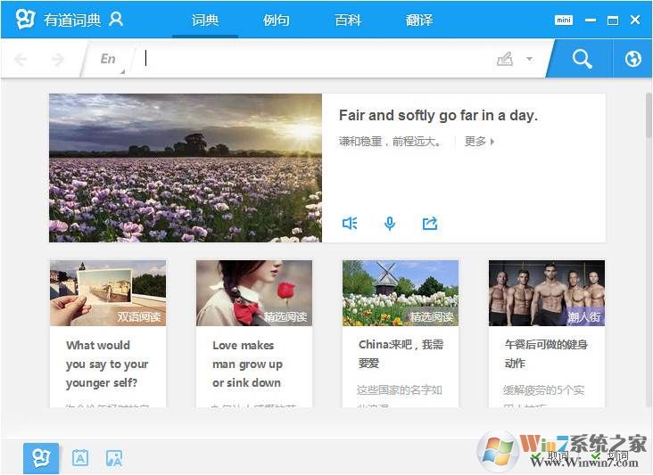Open the girl with rose thumbnail
This screenshot has width=653, height=475.
pos(254,293)
